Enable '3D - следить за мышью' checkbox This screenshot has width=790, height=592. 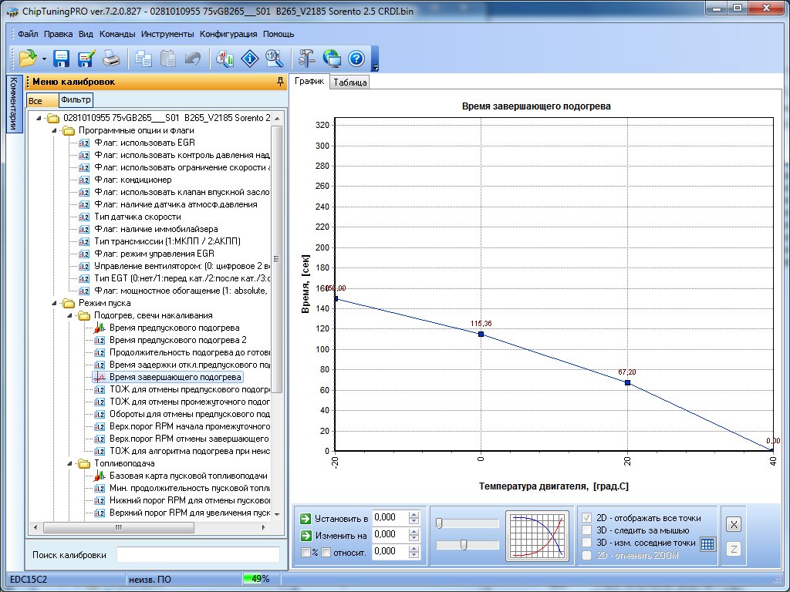(x=587, y=530)
